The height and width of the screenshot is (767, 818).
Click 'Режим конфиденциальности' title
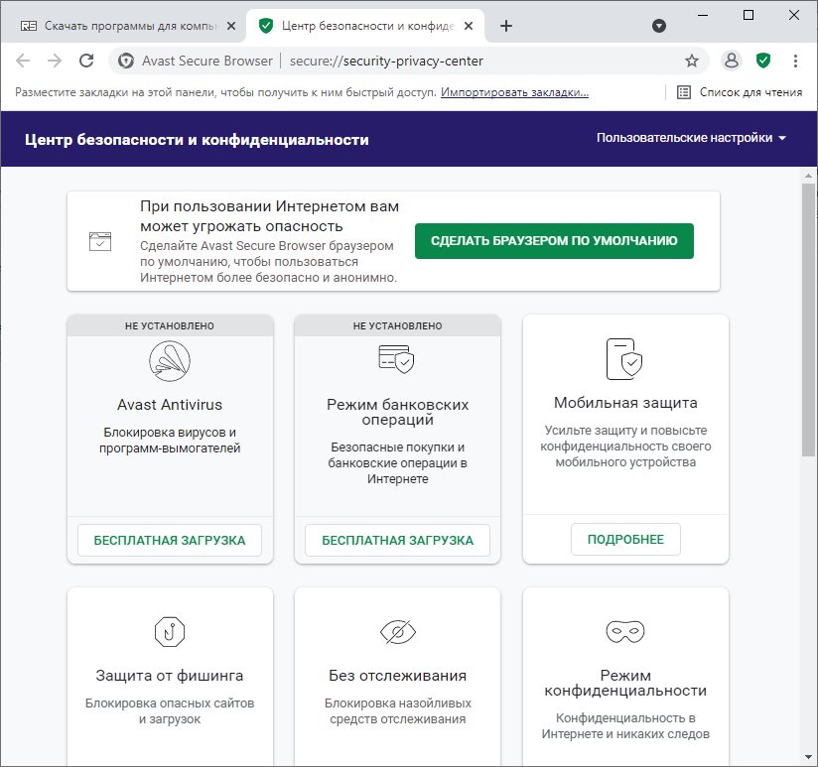coord(625,683)
